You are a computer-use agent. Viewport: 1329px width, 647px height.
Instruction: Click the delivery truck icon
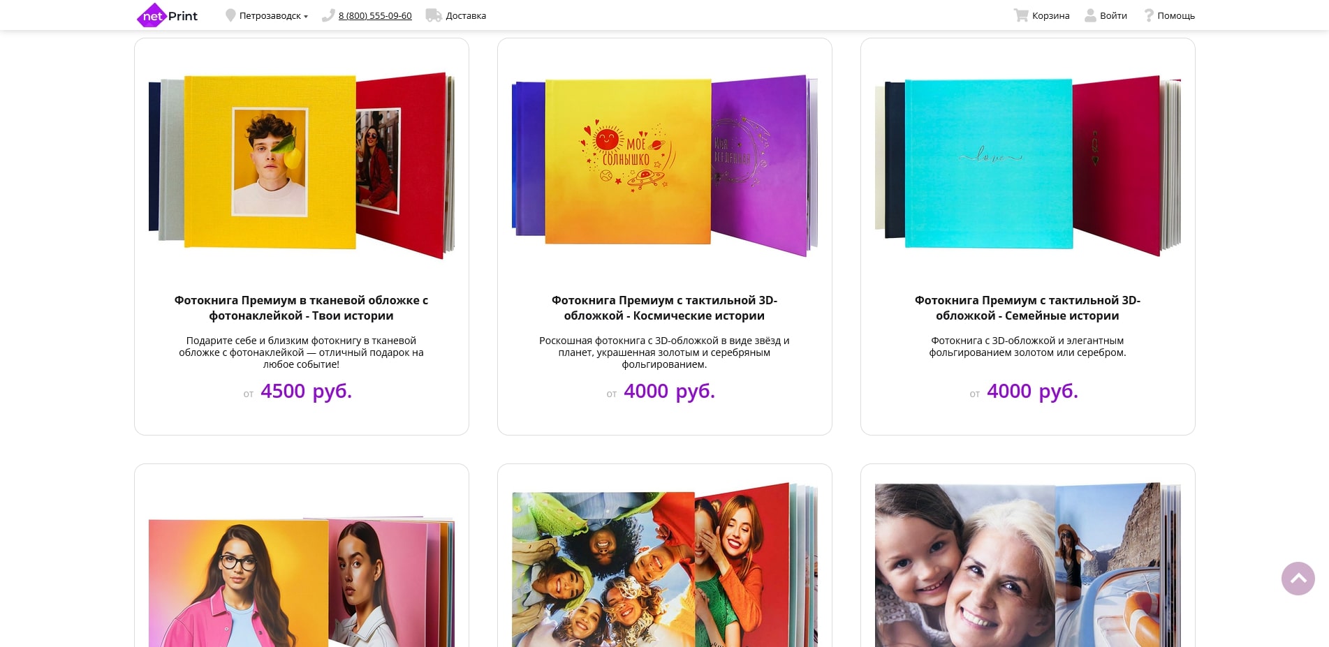(x=434, y=15)
